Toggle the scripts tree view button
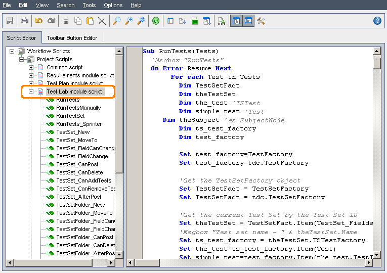This screenshot has height=273, width=387. pos(236,21)
